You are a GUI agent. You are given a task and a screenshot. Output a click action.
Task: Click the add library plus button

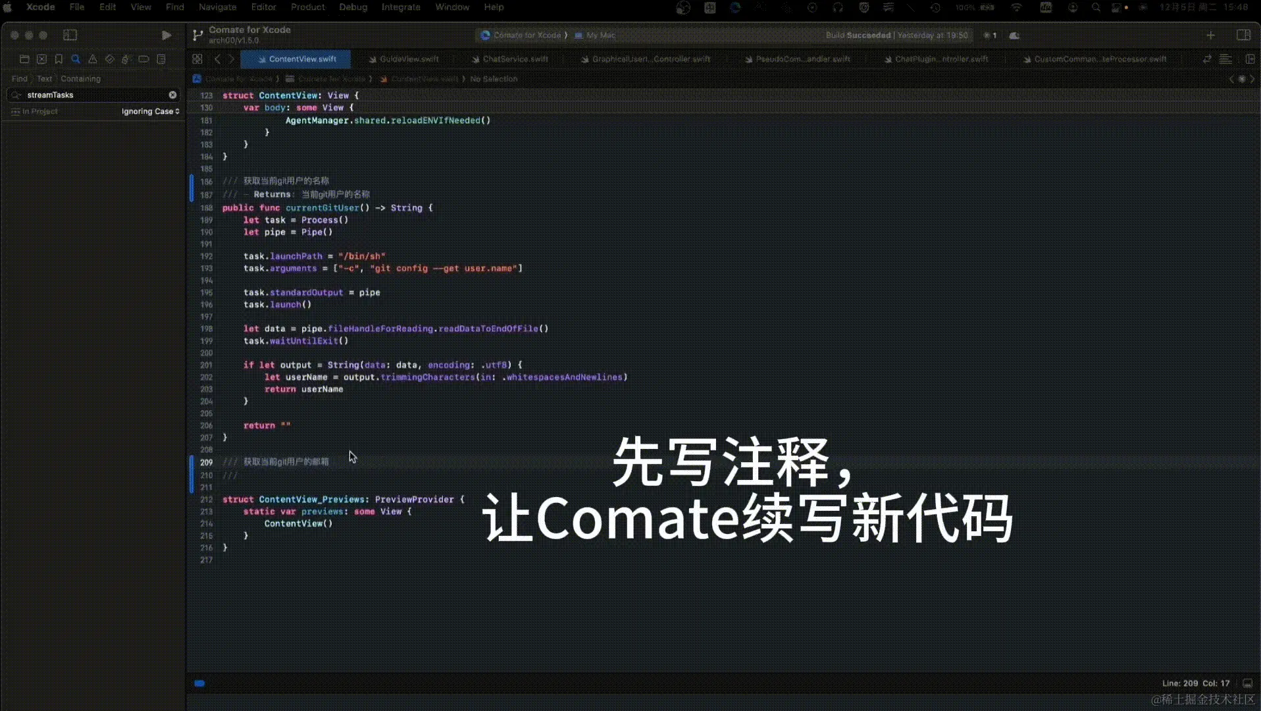(x=1210, y=35)
